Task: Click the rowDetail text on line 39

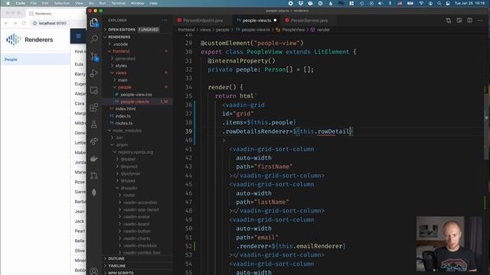Action: coord(333,131)
